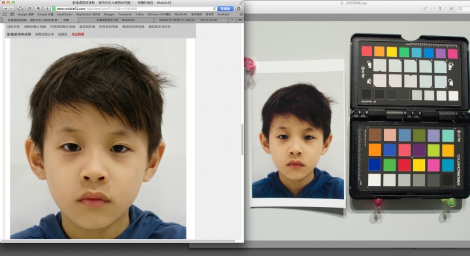This screenshot has height=256, width=470.
Task: Show the Reading List book icon
Action: [5, 14]
